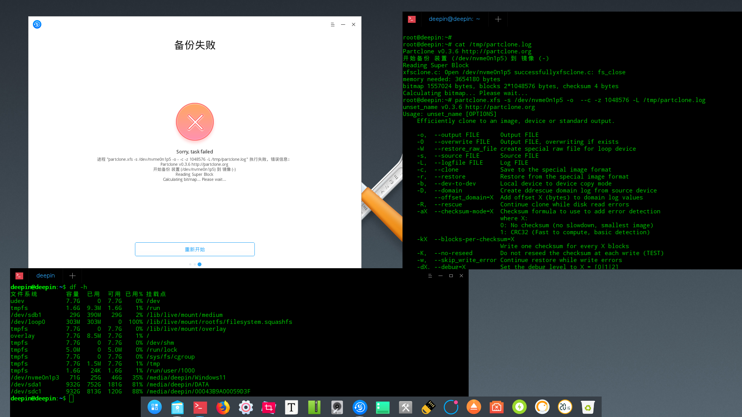Select the deepin Clone backup icon in the dock
This screenshot has height=417, width=742.
(x=360, y=407)
